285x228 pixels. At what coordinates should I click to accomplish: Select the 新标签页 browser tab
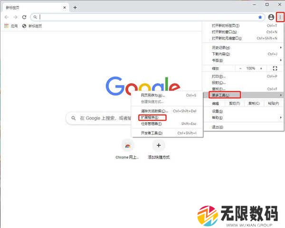pyautogui.click(x=36, y=8)
